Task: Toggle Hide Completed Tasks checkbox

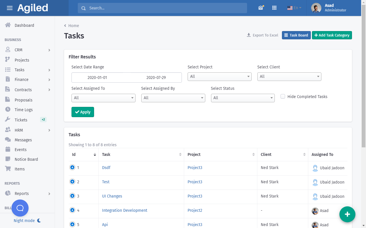Action: (283, 97)
